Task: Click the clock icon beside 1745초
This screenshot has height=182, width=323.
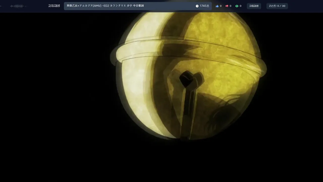Action: (197, 6)
